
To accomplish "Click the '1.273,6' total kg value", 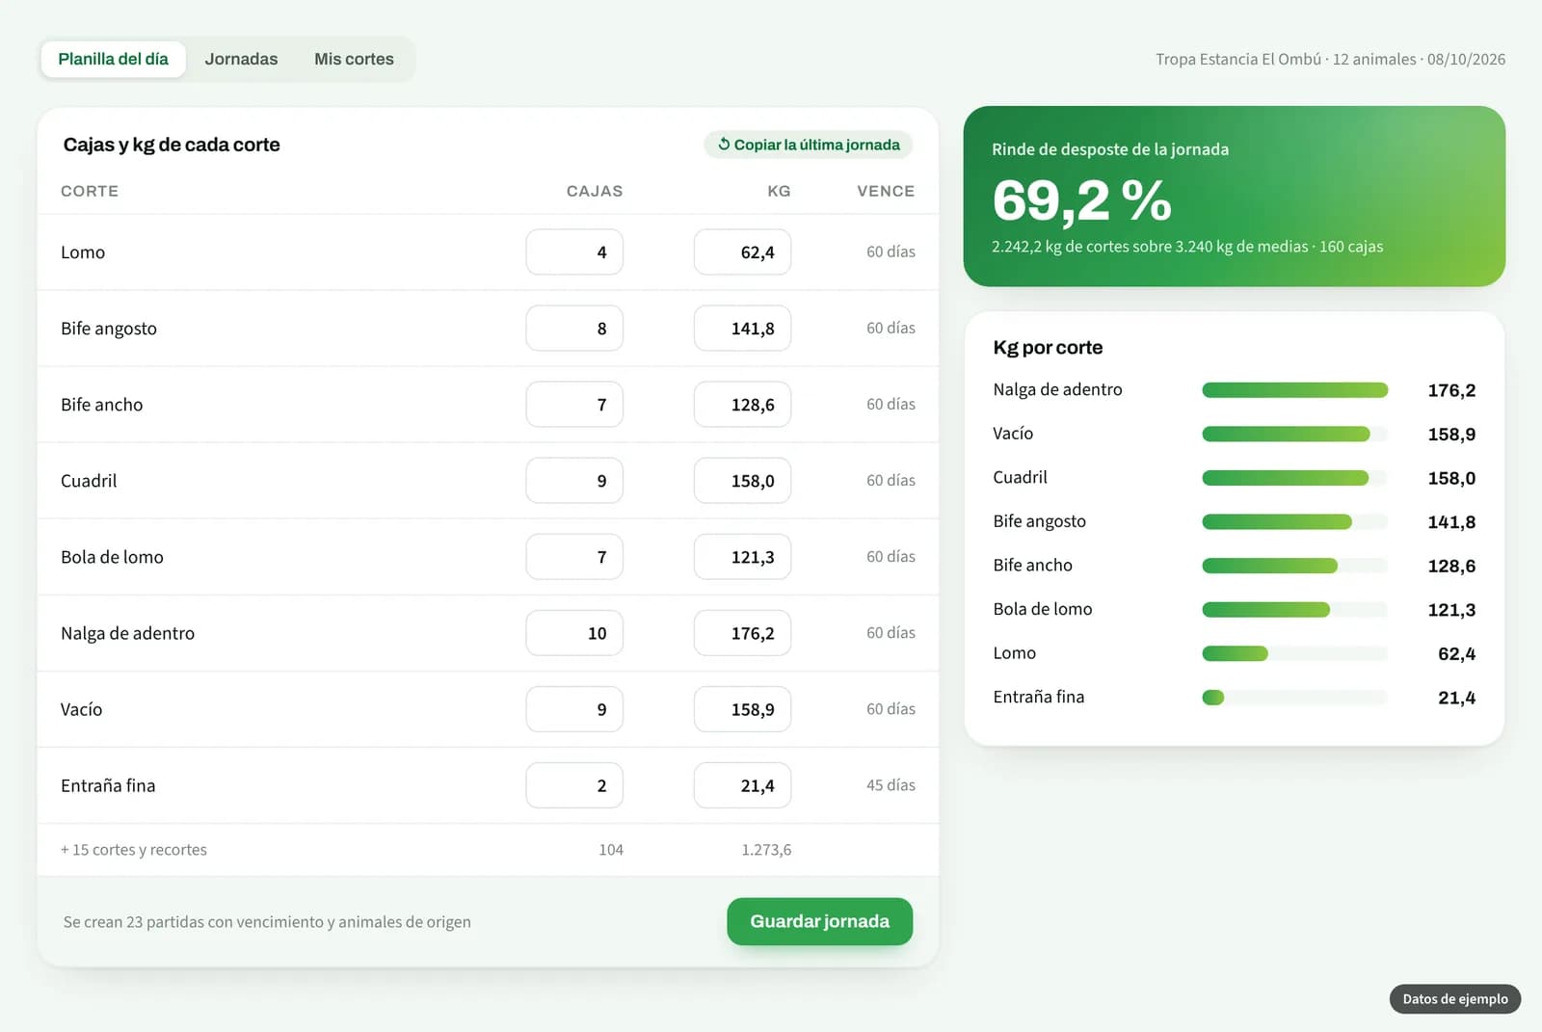I will point(766,849).
